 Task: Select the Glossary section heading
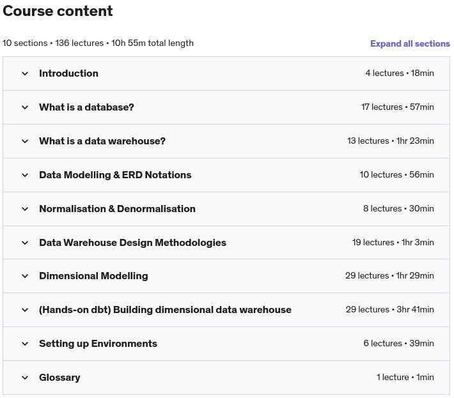[x=59, y=378]
